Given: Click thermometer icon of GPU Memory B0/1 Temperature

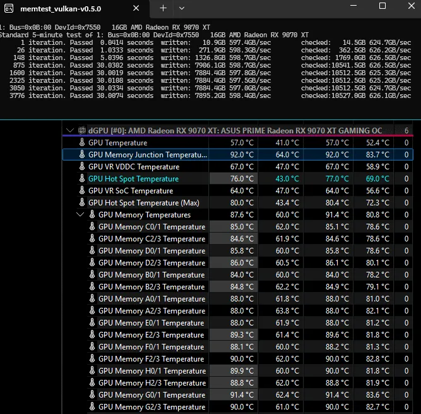Looking at the screenshot, I should click(x=92, y=274).
